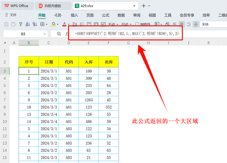Open the 数据 ribbon tab
This screenshot has width=227, height=163.
(121, 15)
